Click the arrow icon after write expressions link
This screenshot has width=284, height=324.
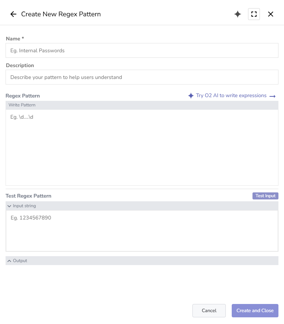click(x=273, y=96)
